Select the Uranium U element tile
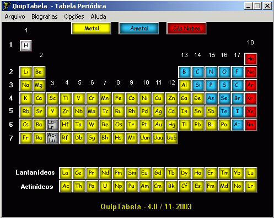 coord(105,186)
